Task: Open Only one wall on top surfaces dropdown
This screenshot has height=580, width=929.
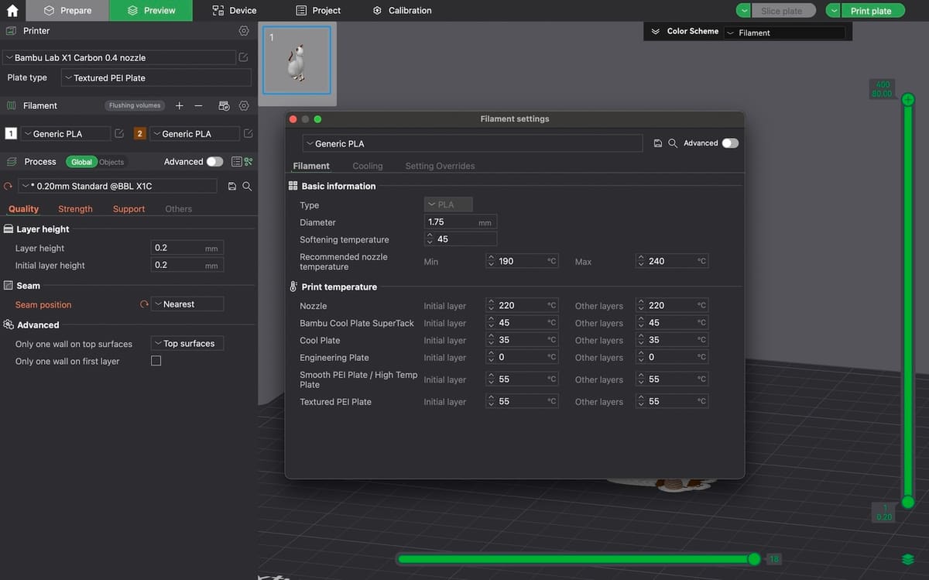Action: coord(187,343)
